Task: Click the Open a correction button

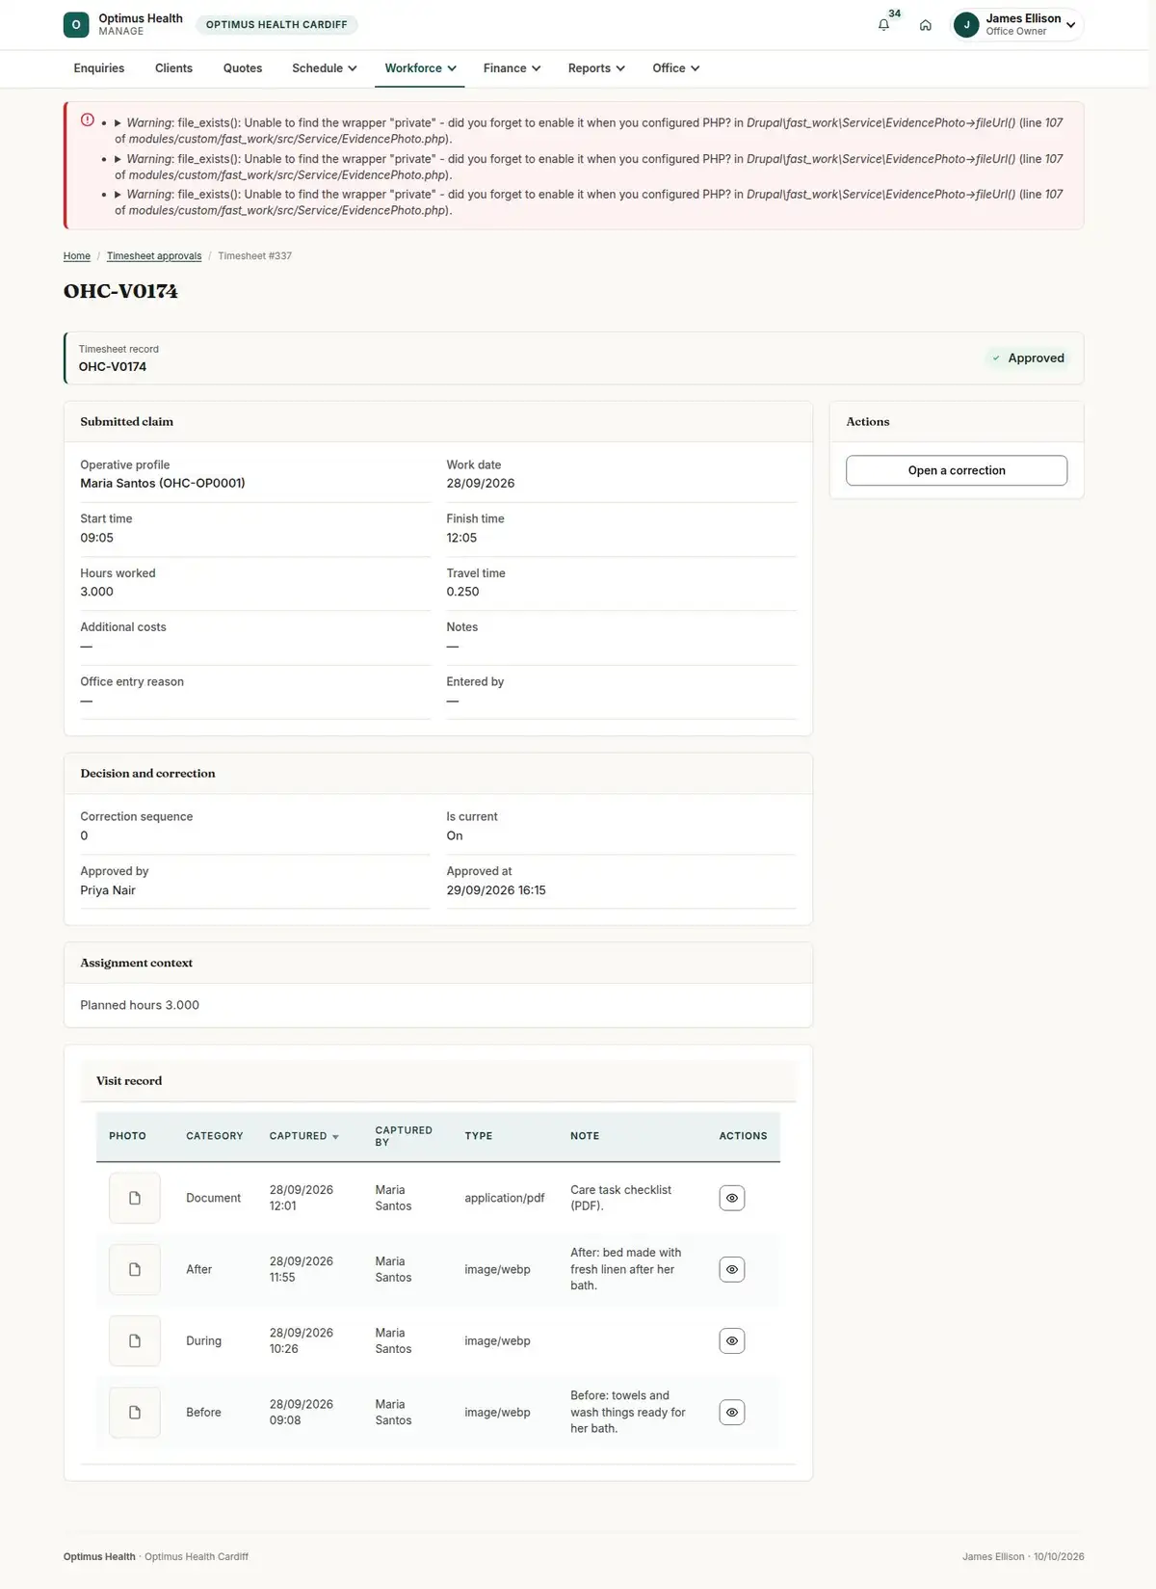Action: coord(957,470)
